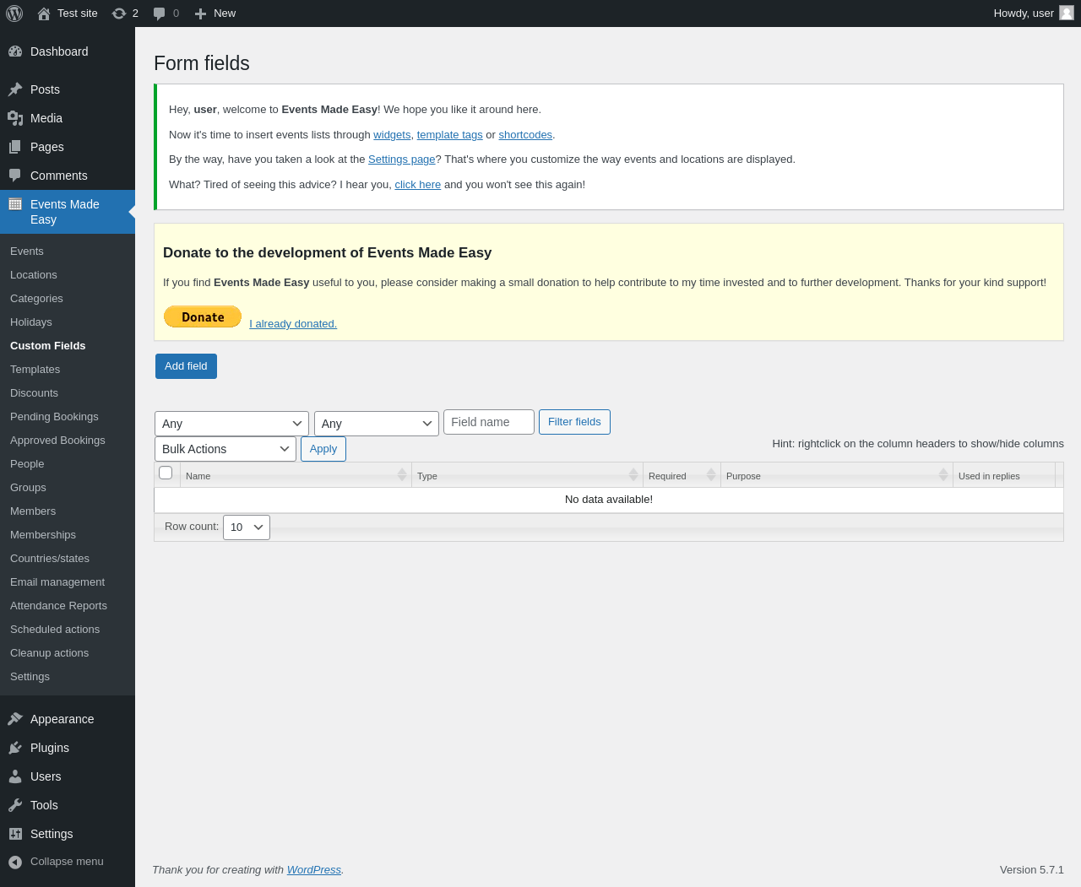Open the widgets link
1081x887 pixels.
pyautogui.click(x=392, y=135)
